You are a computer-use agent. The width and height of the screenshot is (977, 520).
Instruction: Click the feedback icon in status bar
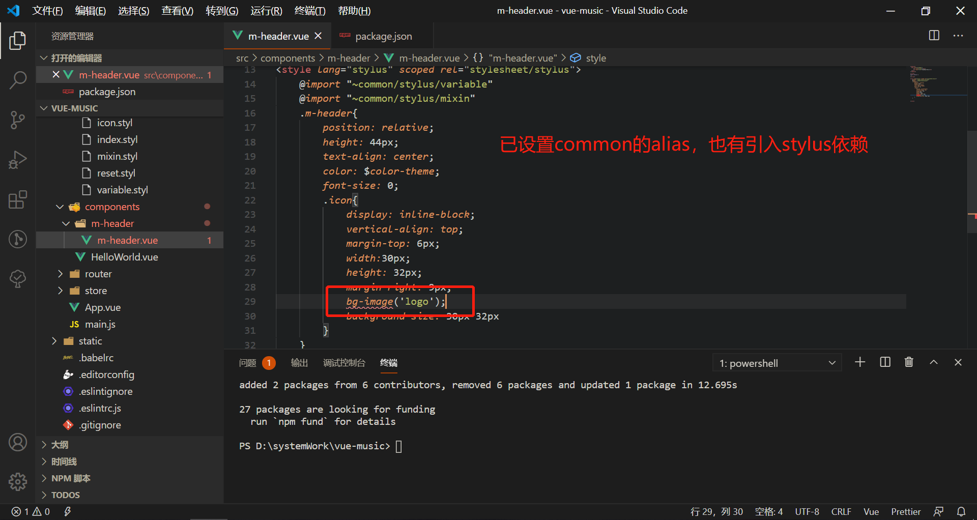939,512
